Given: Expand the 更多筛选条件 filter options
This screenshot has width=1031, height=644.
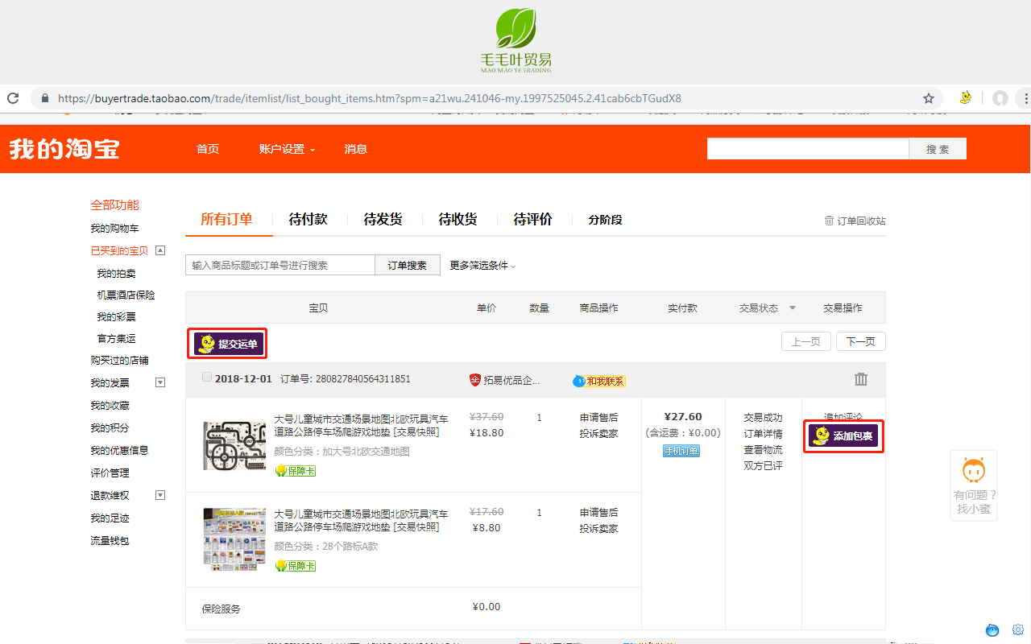Looking at the screenshot, I should click(478, 264).
